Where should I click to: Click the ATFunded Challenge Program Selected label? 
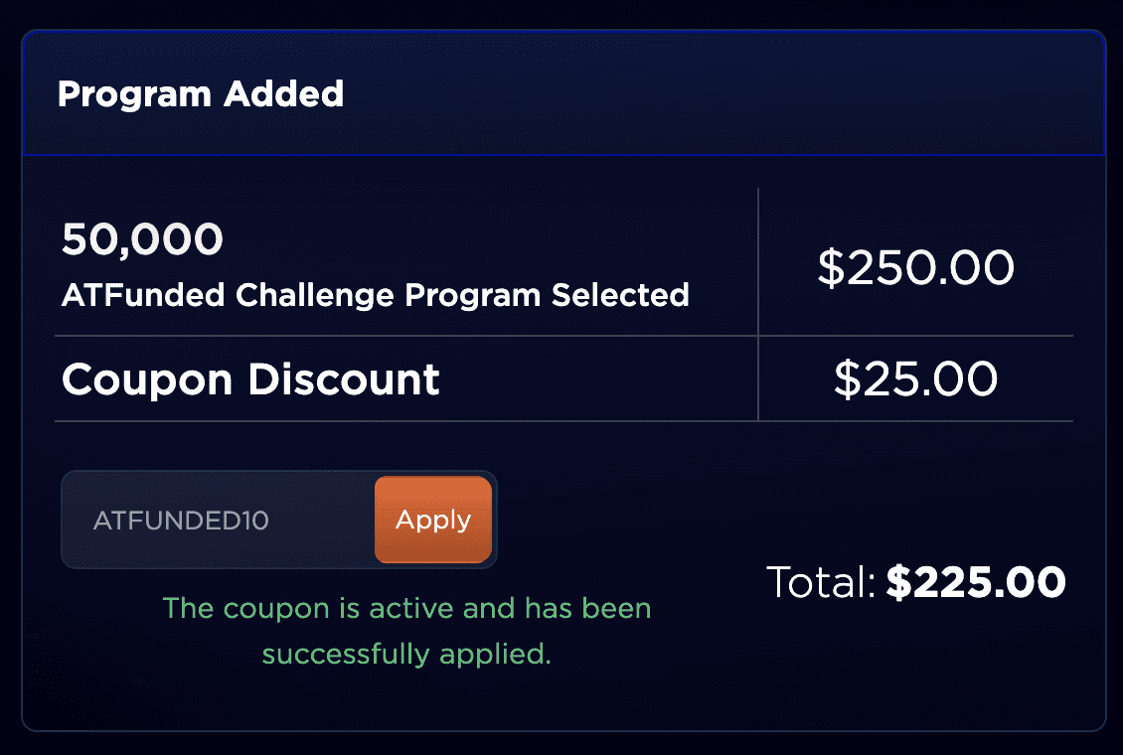point(376,295)
